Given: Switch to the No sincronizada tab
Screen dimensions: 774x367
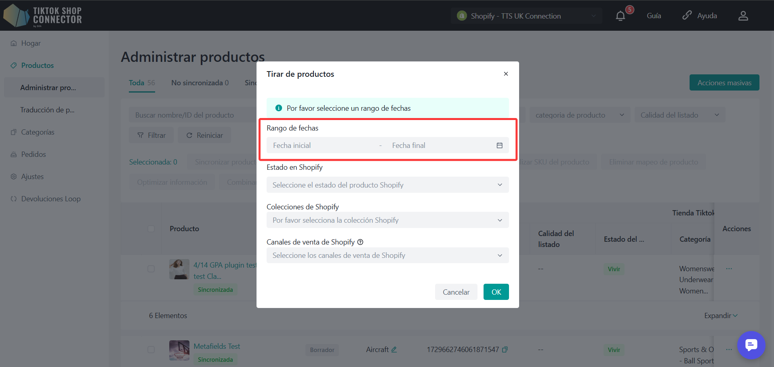Looking at the screenshot, I should click(x=200, y=83).
